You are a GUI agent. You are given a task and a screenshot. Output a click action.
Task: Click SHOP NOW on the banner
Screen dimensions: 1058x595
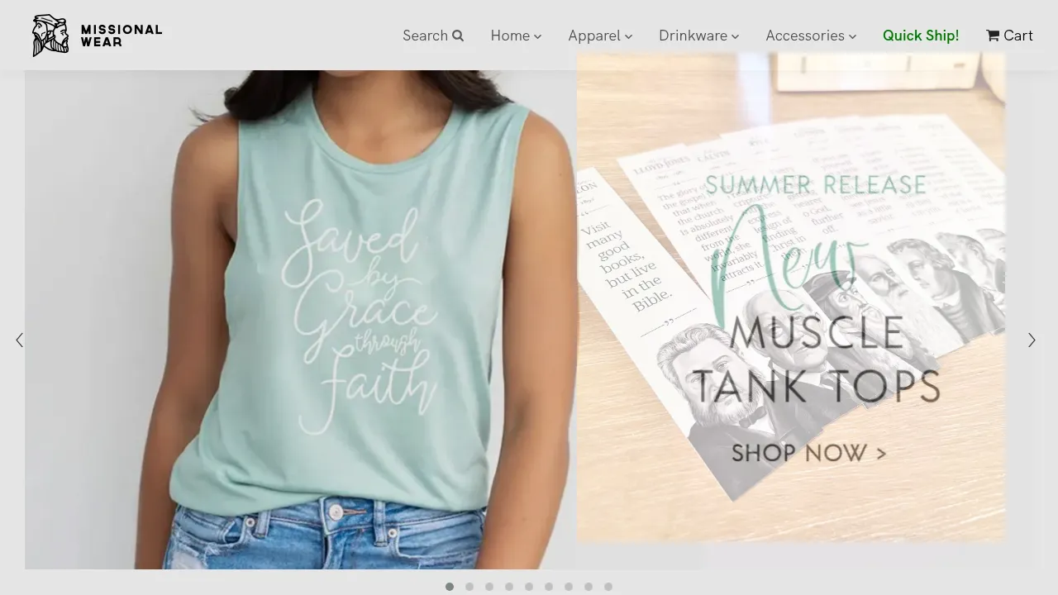point(808,453)
